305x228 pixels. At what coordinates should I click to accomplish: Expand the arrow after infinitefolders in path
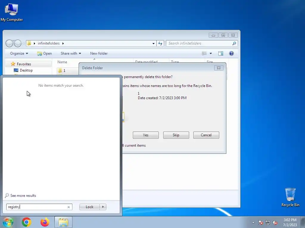(x=63, y=43)
